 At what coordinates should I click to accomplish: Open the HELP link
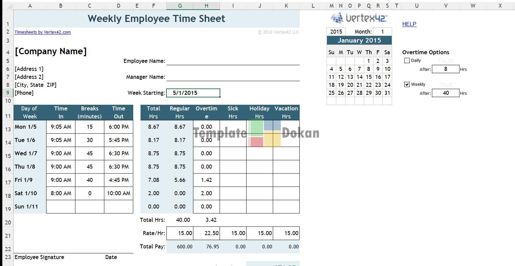tap(409, 24)
